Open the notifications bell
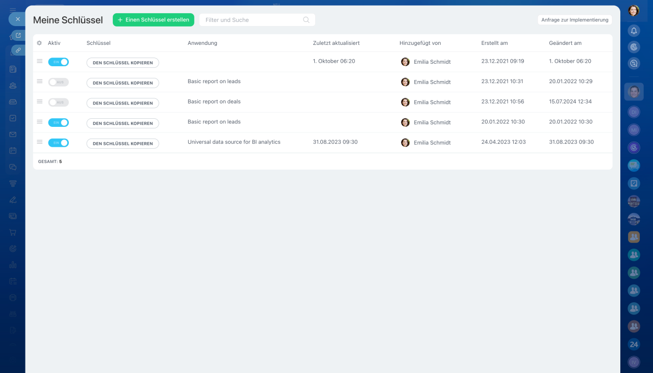This screenshot has height=373, width=653. 634,31
